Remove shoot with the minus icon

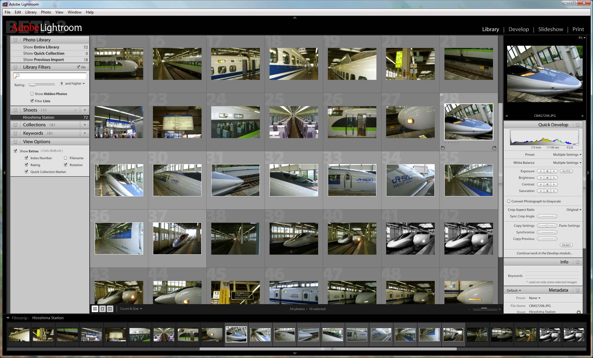point(76,110)
